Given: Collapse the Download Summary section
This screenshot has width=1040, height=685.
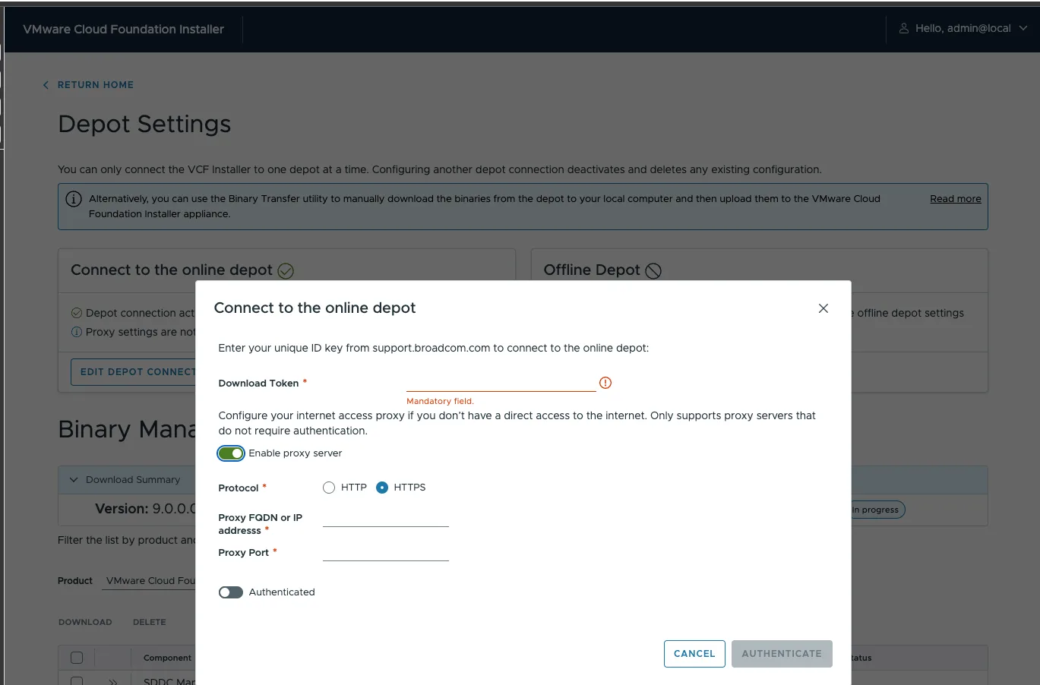Looking at the screenshot, I should coord(74,480).
